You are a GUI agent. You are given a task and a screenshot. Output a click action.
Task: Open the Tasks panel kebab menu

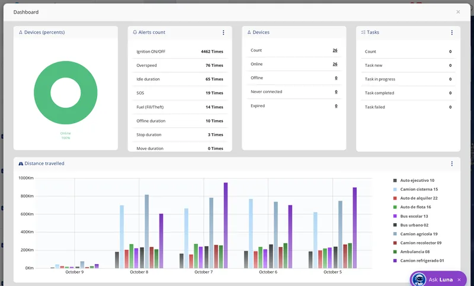point(451,33)
